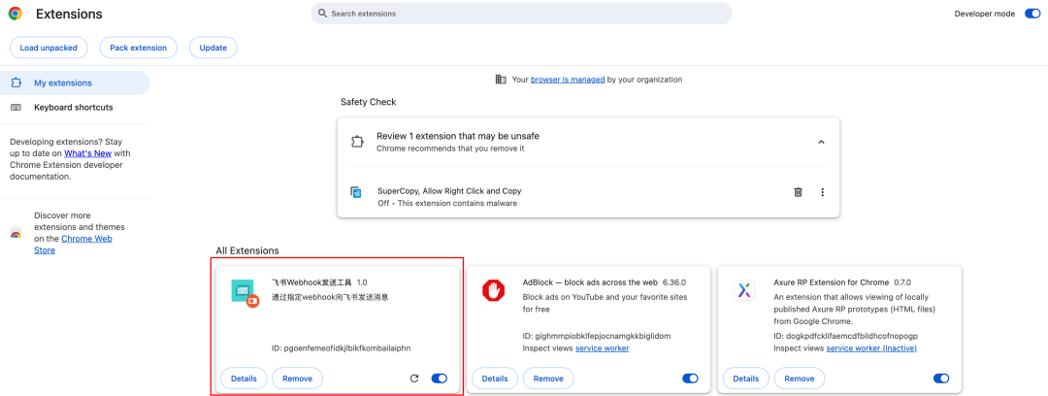Click the Safety Check extension puzzle icon
The height and width of the screenshot is (396, 1048).
click(357, 142)
